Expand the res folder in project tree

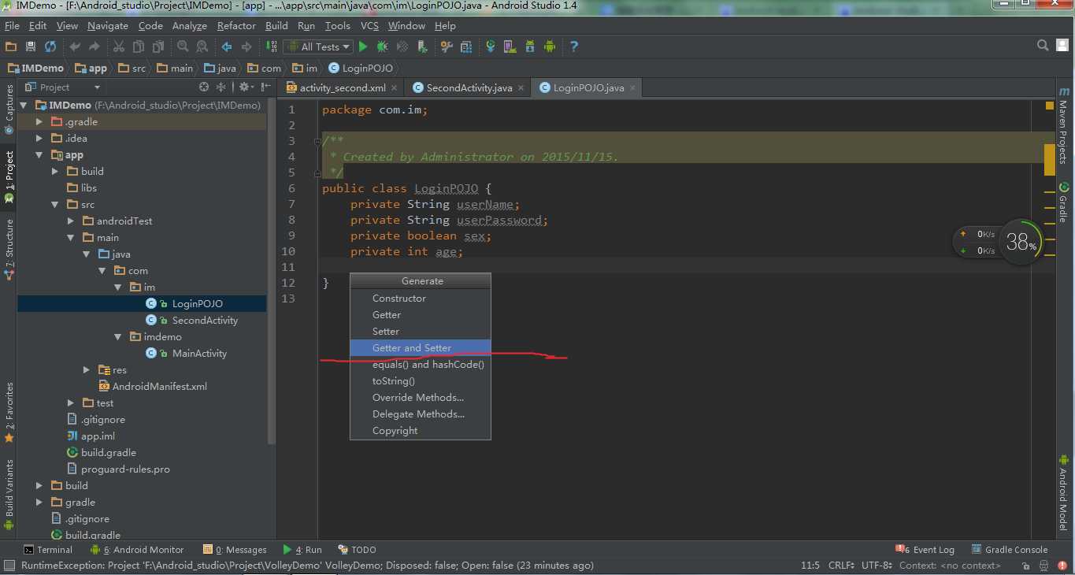click(x=87, y=370)
